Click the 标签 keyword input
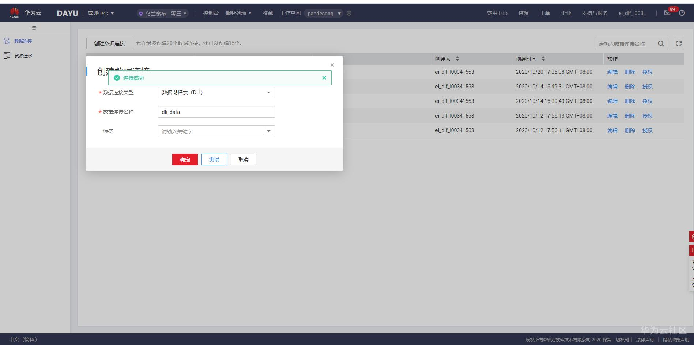The height and width of the screenshot is (345, 694). click(x=211, y=131)
